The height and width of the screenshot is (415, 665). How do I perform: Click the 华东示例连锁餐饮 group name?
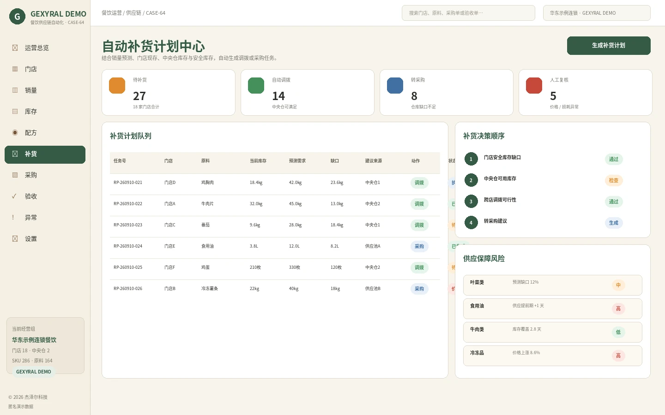pos(34,340)
